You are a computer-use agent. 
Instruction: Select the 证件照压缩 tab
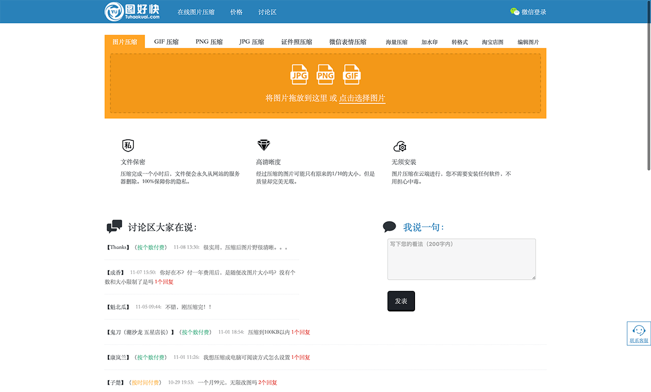pyautogui.click(x=297, y=42)
